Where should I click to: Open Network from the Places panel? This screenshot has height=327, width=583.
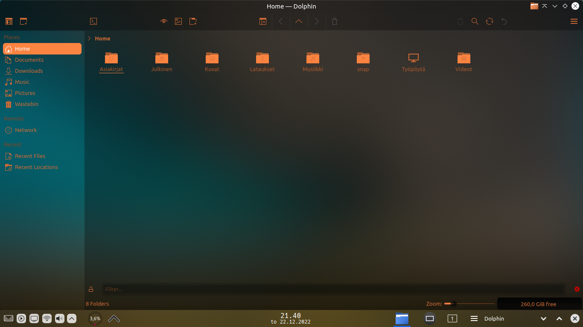click(x=25, y=130)
